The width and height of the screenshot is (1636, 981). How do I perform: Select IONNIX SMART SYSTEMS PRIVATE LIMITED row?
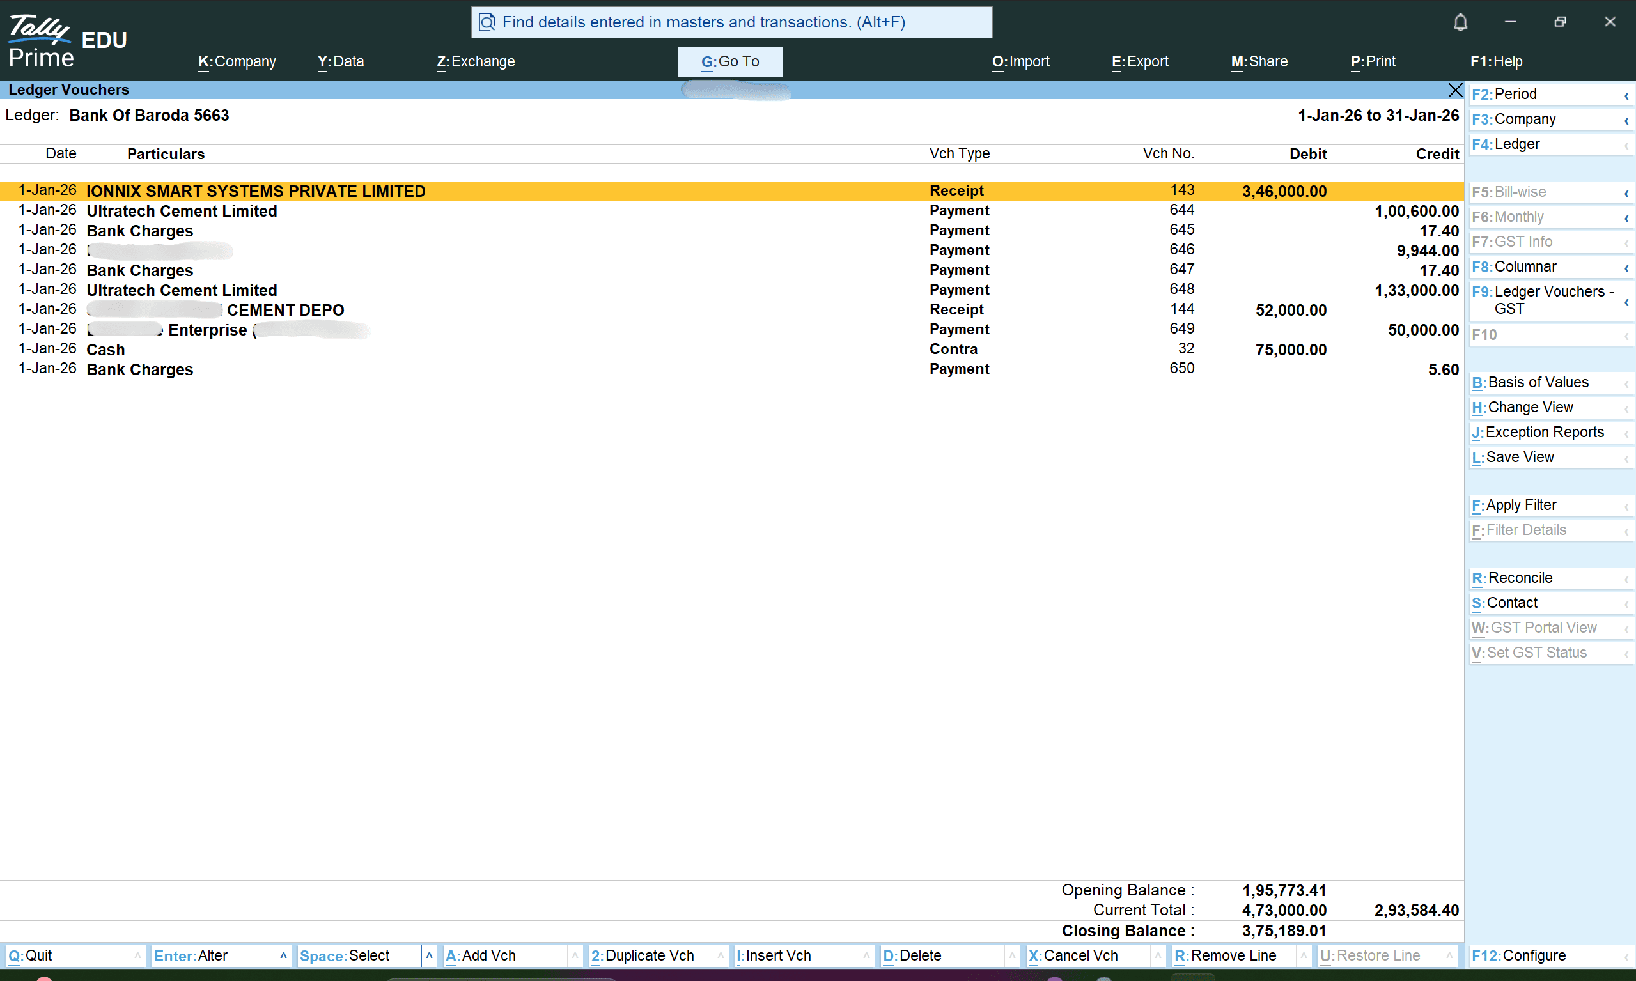(x=731, y=191)
